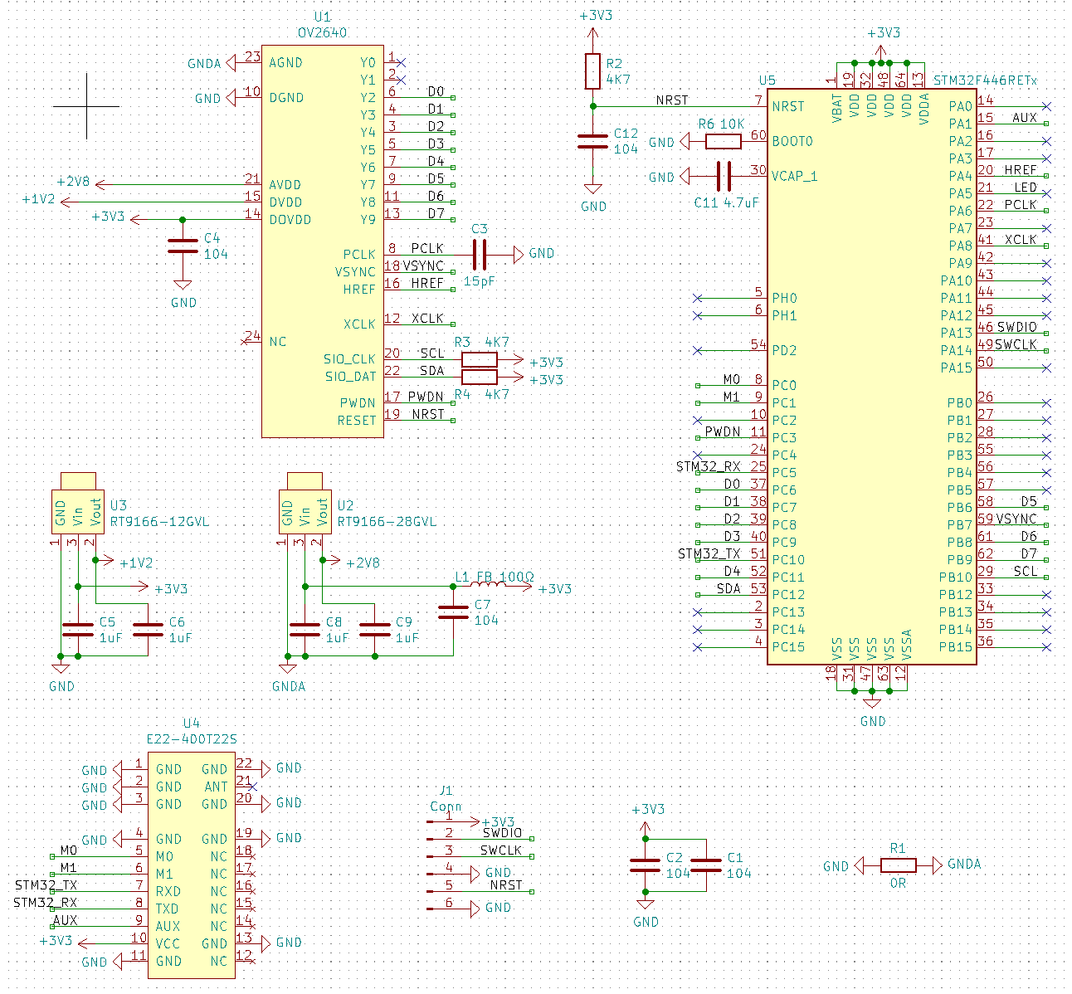Screen dimensions: 1072x994
Task: Select the RT9166-12GVL regulator symbol U3
Action: coord(78,503)
